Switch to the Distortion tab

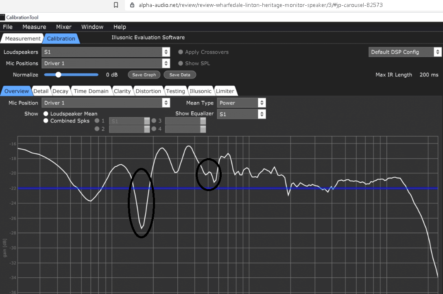[x=148, y=91]
